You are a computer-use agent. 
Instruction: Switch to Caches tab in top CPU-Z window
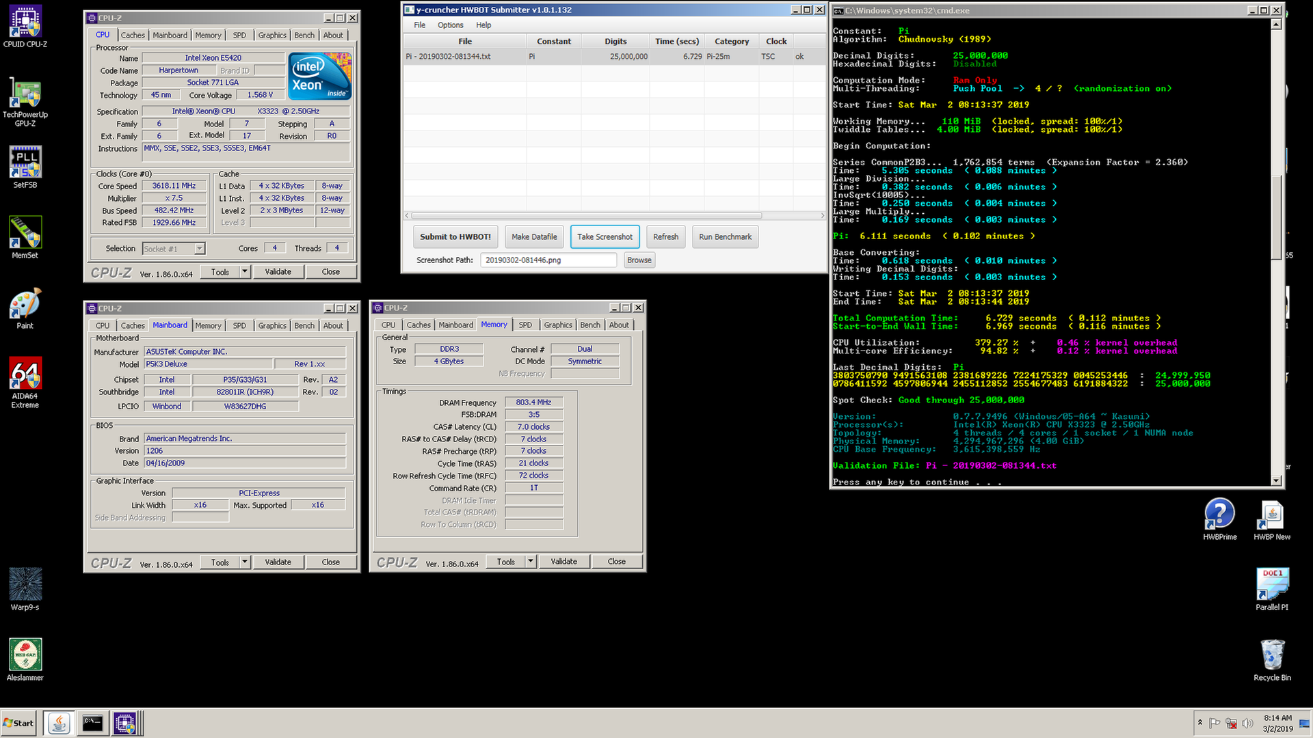pos(133,36)
